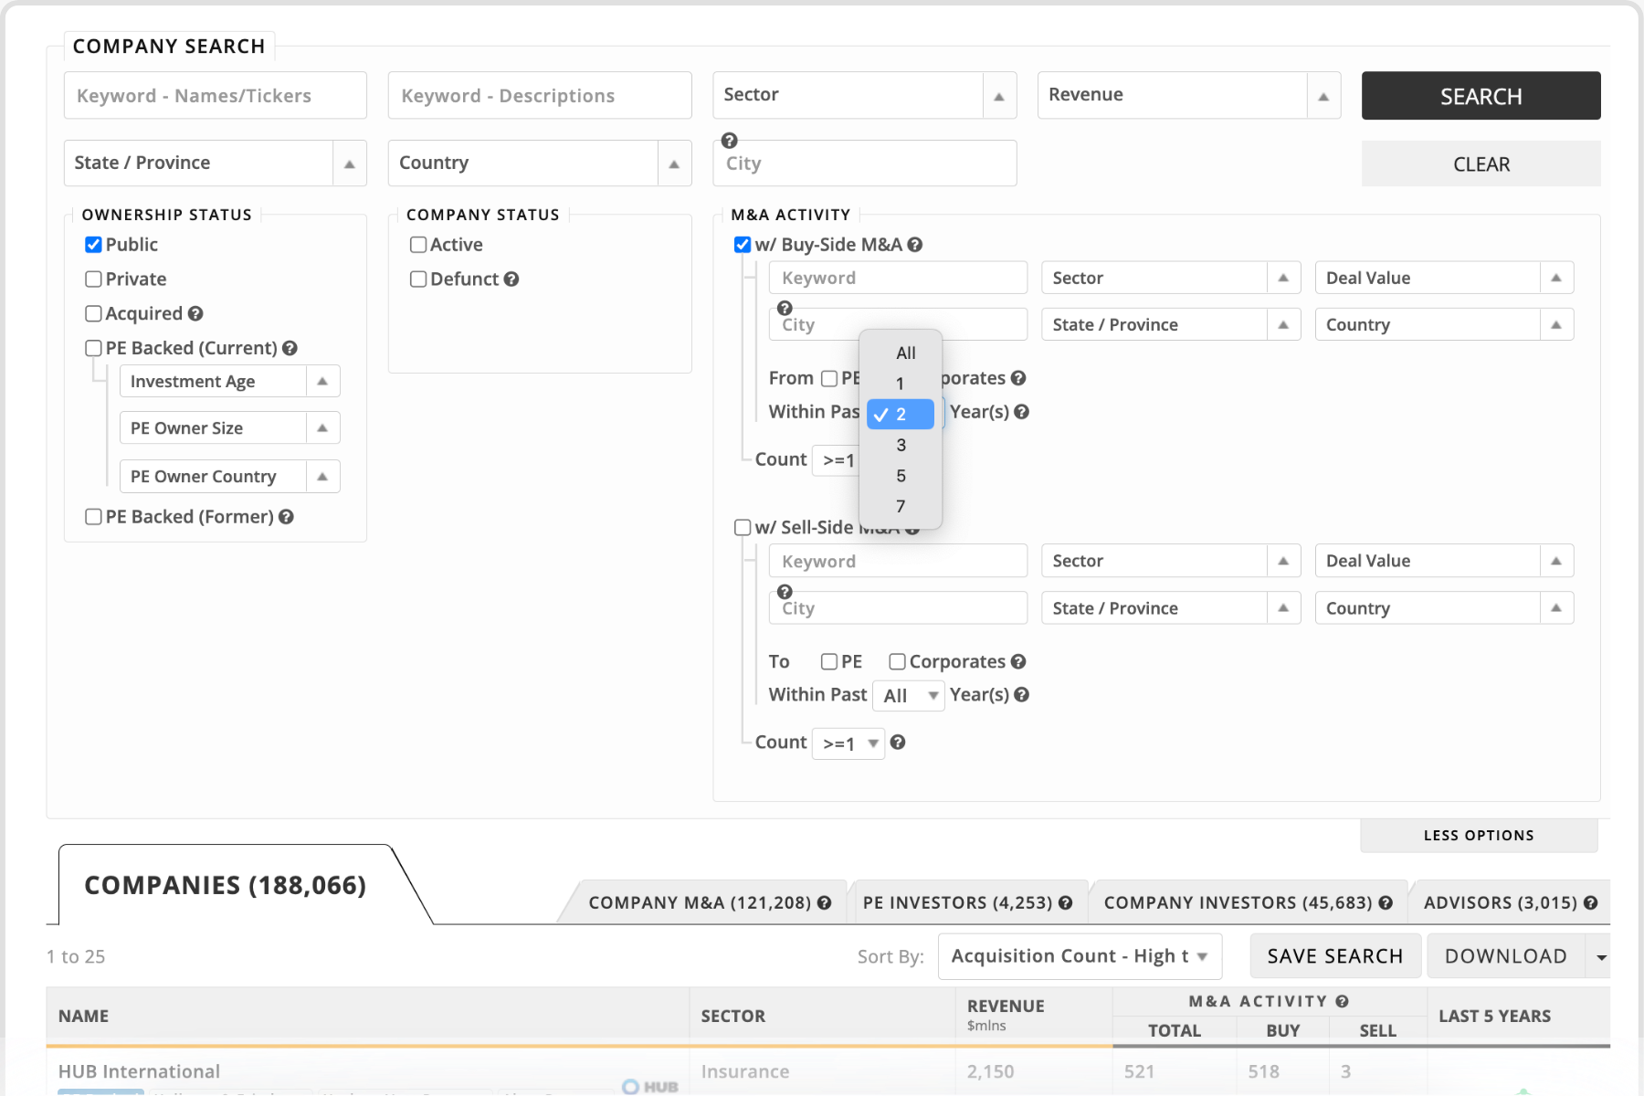The image size is (1644, 1096).
Task: Open the DOWNLOAD button arrow menu
Action: (1600, 956)
